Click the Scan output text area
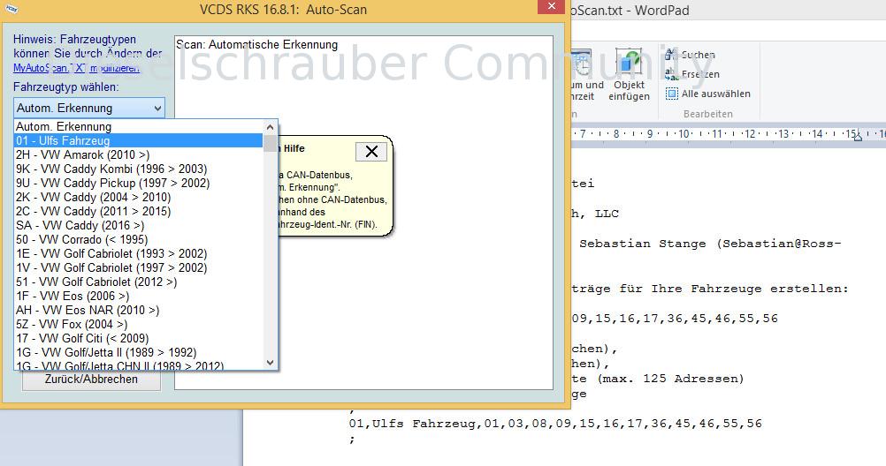The image size is (886, 466). click(x=363, y=213)
